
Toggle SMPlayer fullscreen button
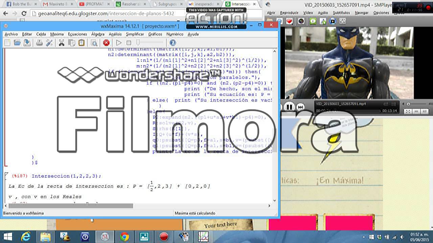point(408,111)
